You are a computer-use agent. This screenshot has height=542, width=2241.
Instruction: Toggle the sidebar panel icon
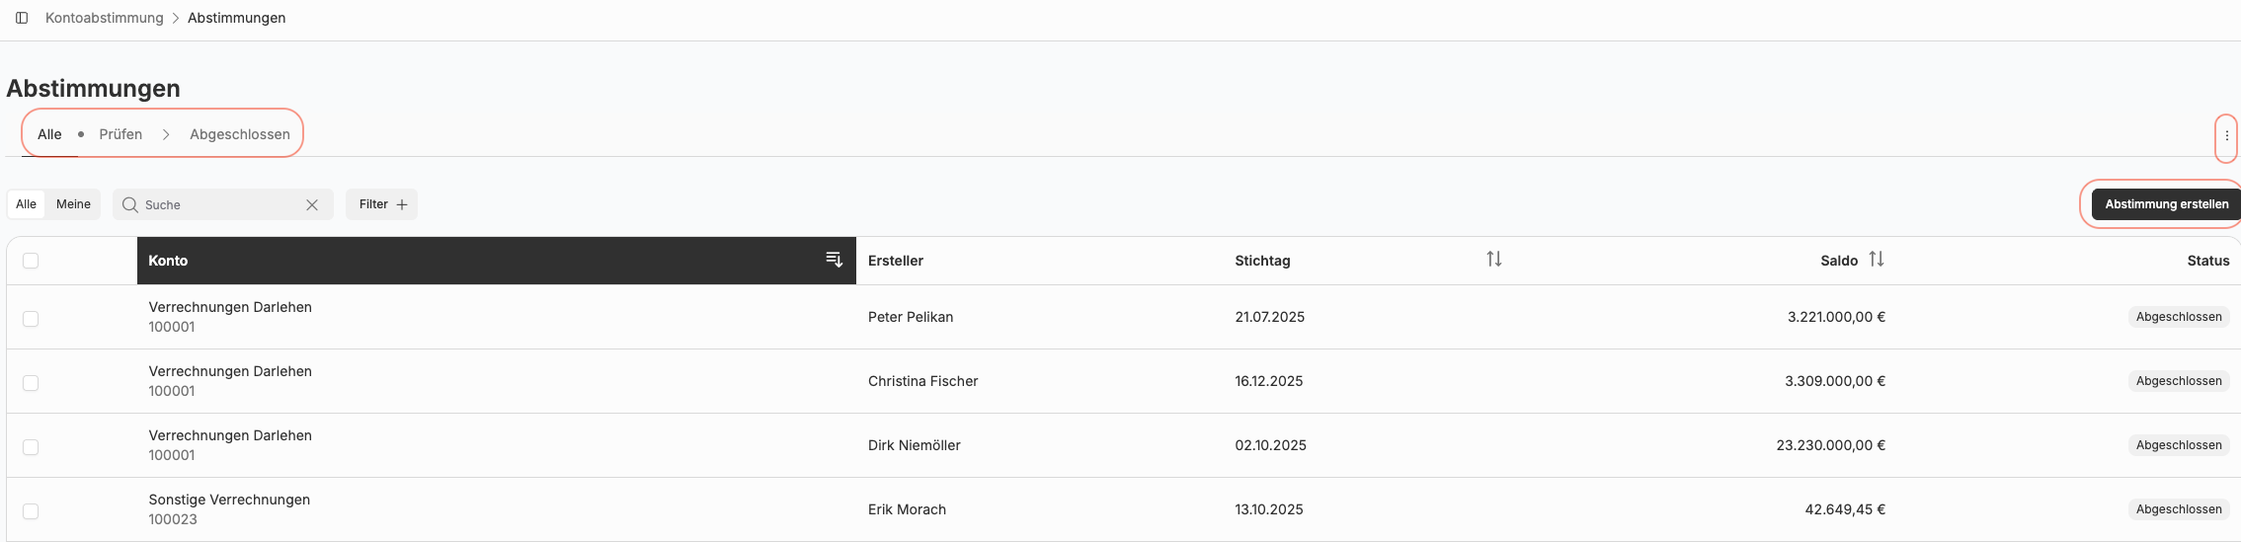(x=22, y=18)
